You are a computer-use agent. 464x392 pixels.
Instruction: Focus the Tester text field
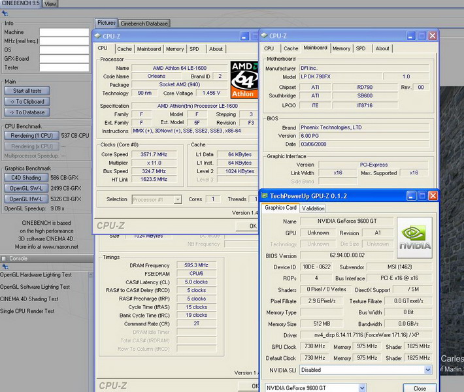(x=63, y=67)
